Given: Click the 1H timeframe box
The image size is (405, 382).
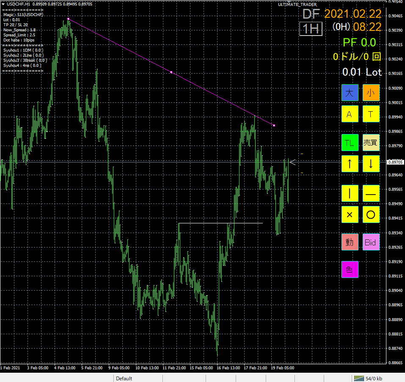Looking at the screenshot, I should pos(311,29).
